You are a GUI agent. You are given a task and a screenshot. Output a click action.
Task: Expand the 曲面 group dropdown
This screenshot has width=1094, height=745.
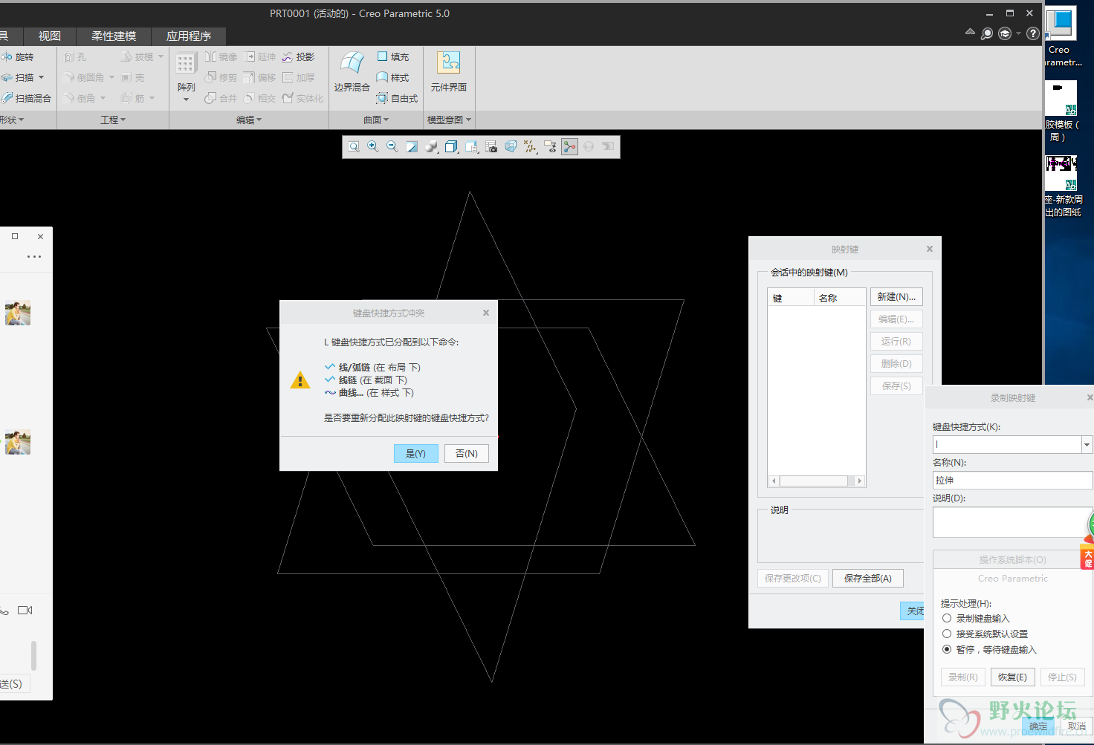(376, 120)
